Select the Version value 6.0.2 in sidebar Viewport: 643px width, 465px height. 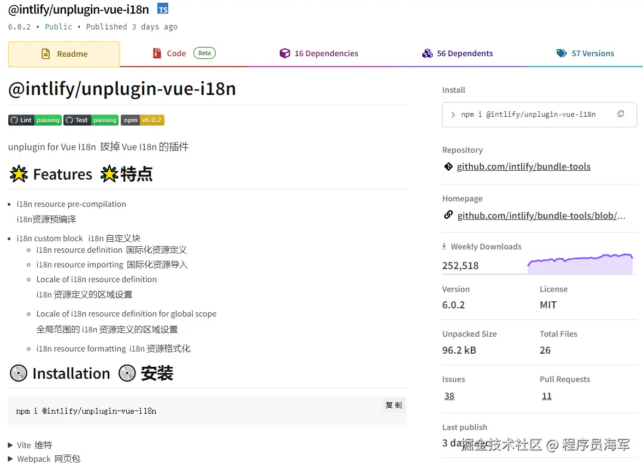[x=453, y=305]
